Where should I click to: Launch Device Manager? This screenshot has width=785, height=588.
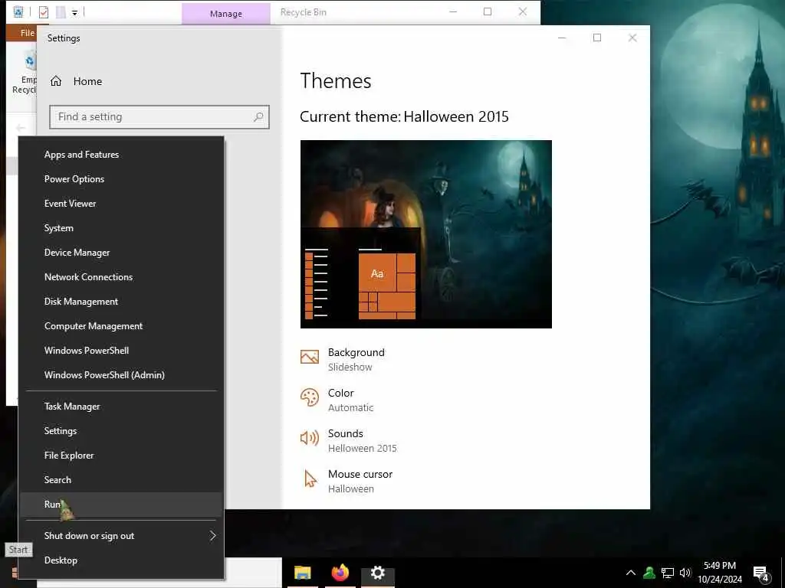coord(121,253)
